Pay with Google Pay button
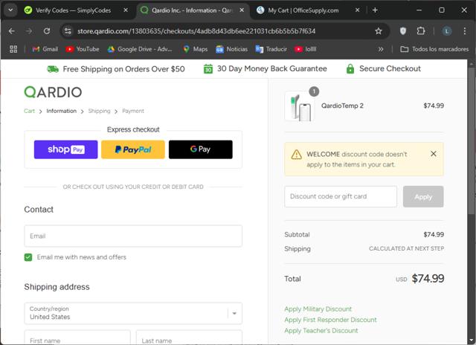The height and width of the screenshot is (345, 476). (x=201, y=149)
